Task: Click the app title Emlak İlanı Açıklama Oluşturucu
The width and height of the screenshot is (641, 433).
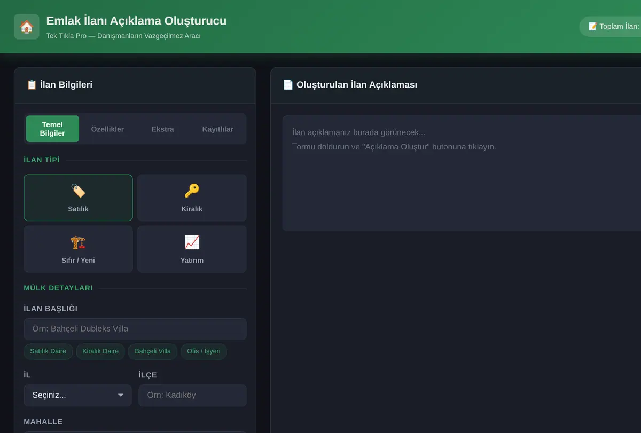Action: click(x=136, y=21)
